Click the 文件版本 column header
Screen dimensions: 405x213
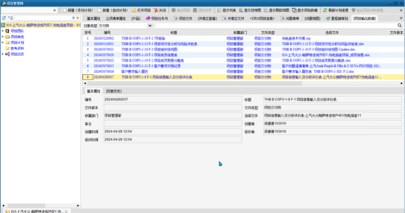click(394, 33)
